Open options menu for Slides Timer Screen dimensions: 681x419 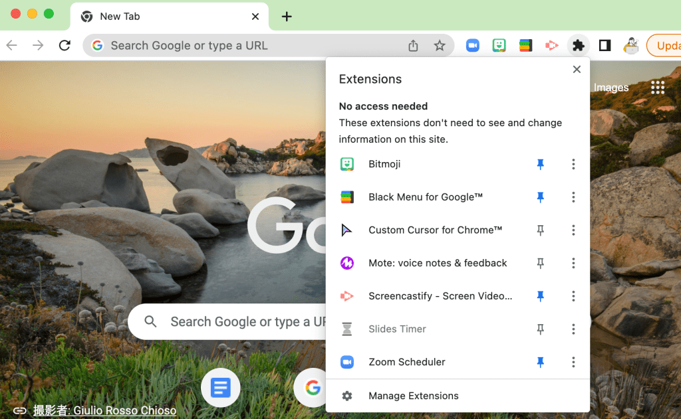[x=573, y=329]
